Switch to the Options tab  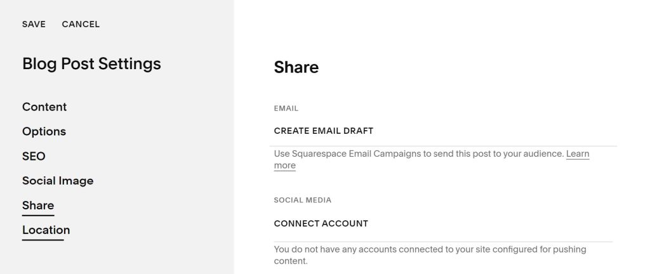(44, 131)
